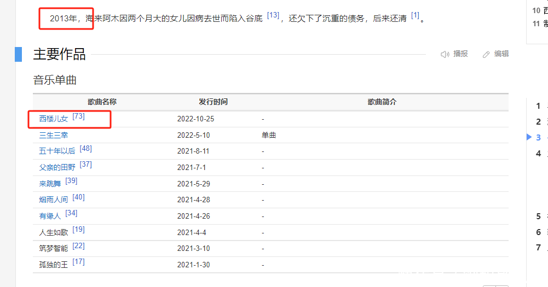Open citation [17] beside 孤独的王
This screenshot has width=548, height=287.
coord(78,262)
